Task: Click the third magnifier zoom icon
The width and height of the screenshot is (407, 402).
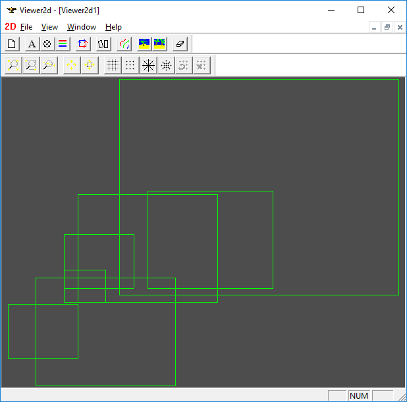Action: click(x=48, y=65)
